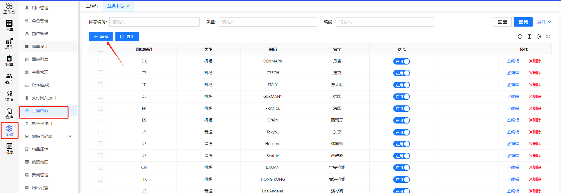Click the 新建 button
Viewport: 561px width, 193px height.
click(101, 36)
